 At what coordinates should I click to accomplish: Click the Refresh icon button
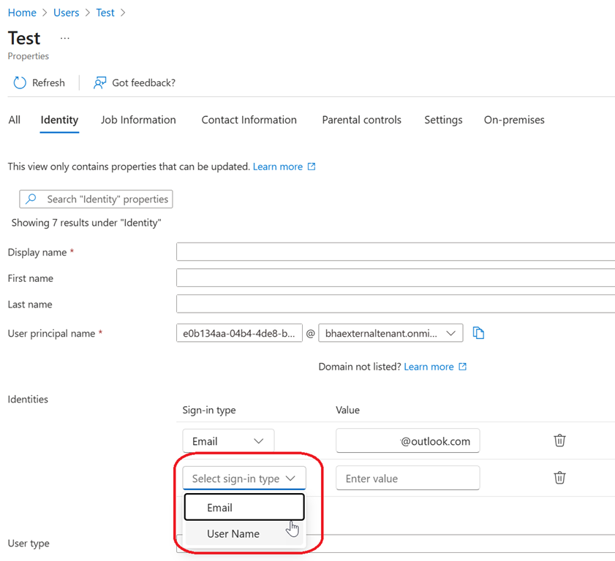[20, 83]
